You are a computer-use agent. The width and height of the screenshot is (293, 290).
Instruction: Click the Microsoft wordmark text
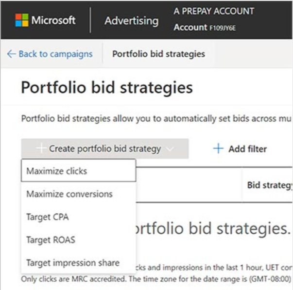pos(53,20)
